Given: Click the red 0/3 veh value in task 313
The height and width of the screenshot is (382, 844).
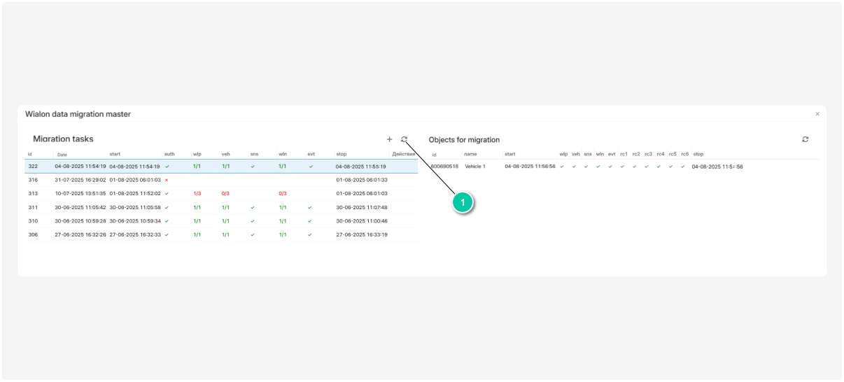Looking at the screenshot, I should coord(225,194).
